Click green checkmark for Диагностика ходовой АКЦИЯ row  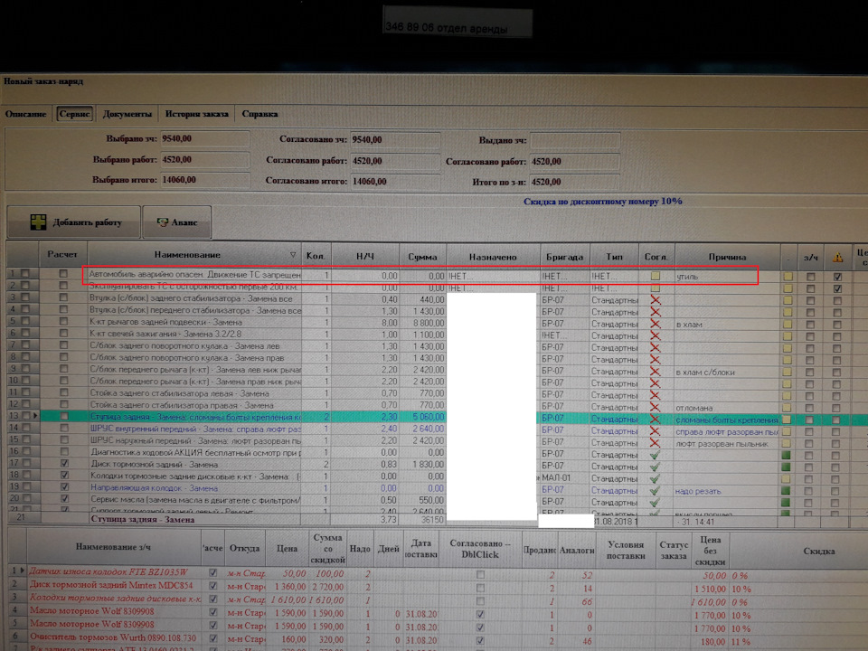click(x=656, y=455)
